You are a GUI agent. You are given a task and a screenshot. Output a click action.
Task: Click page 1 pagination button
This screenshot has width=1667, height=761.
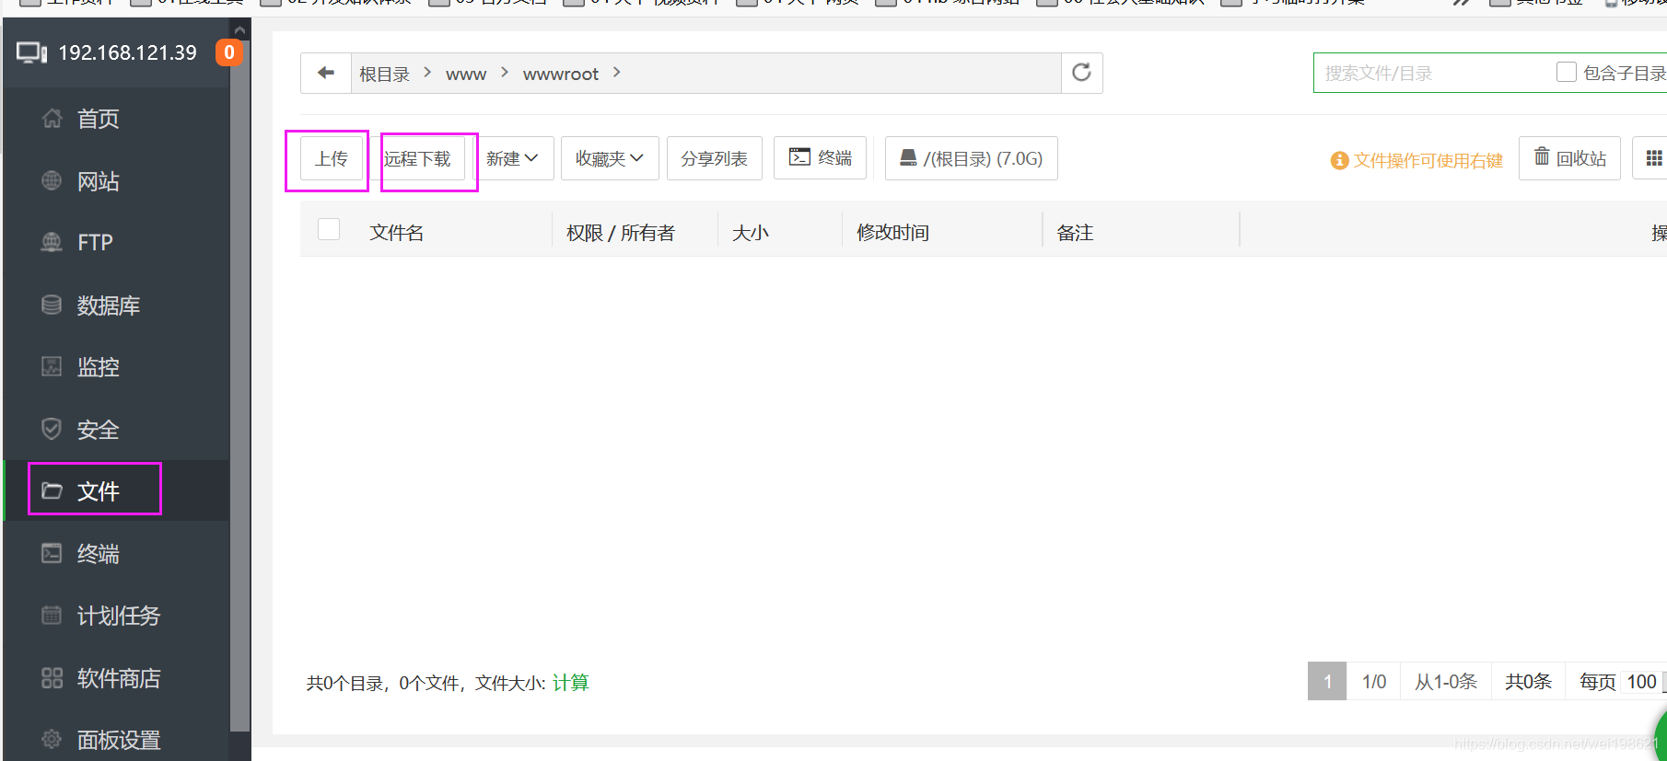(x=1327, y=681)
